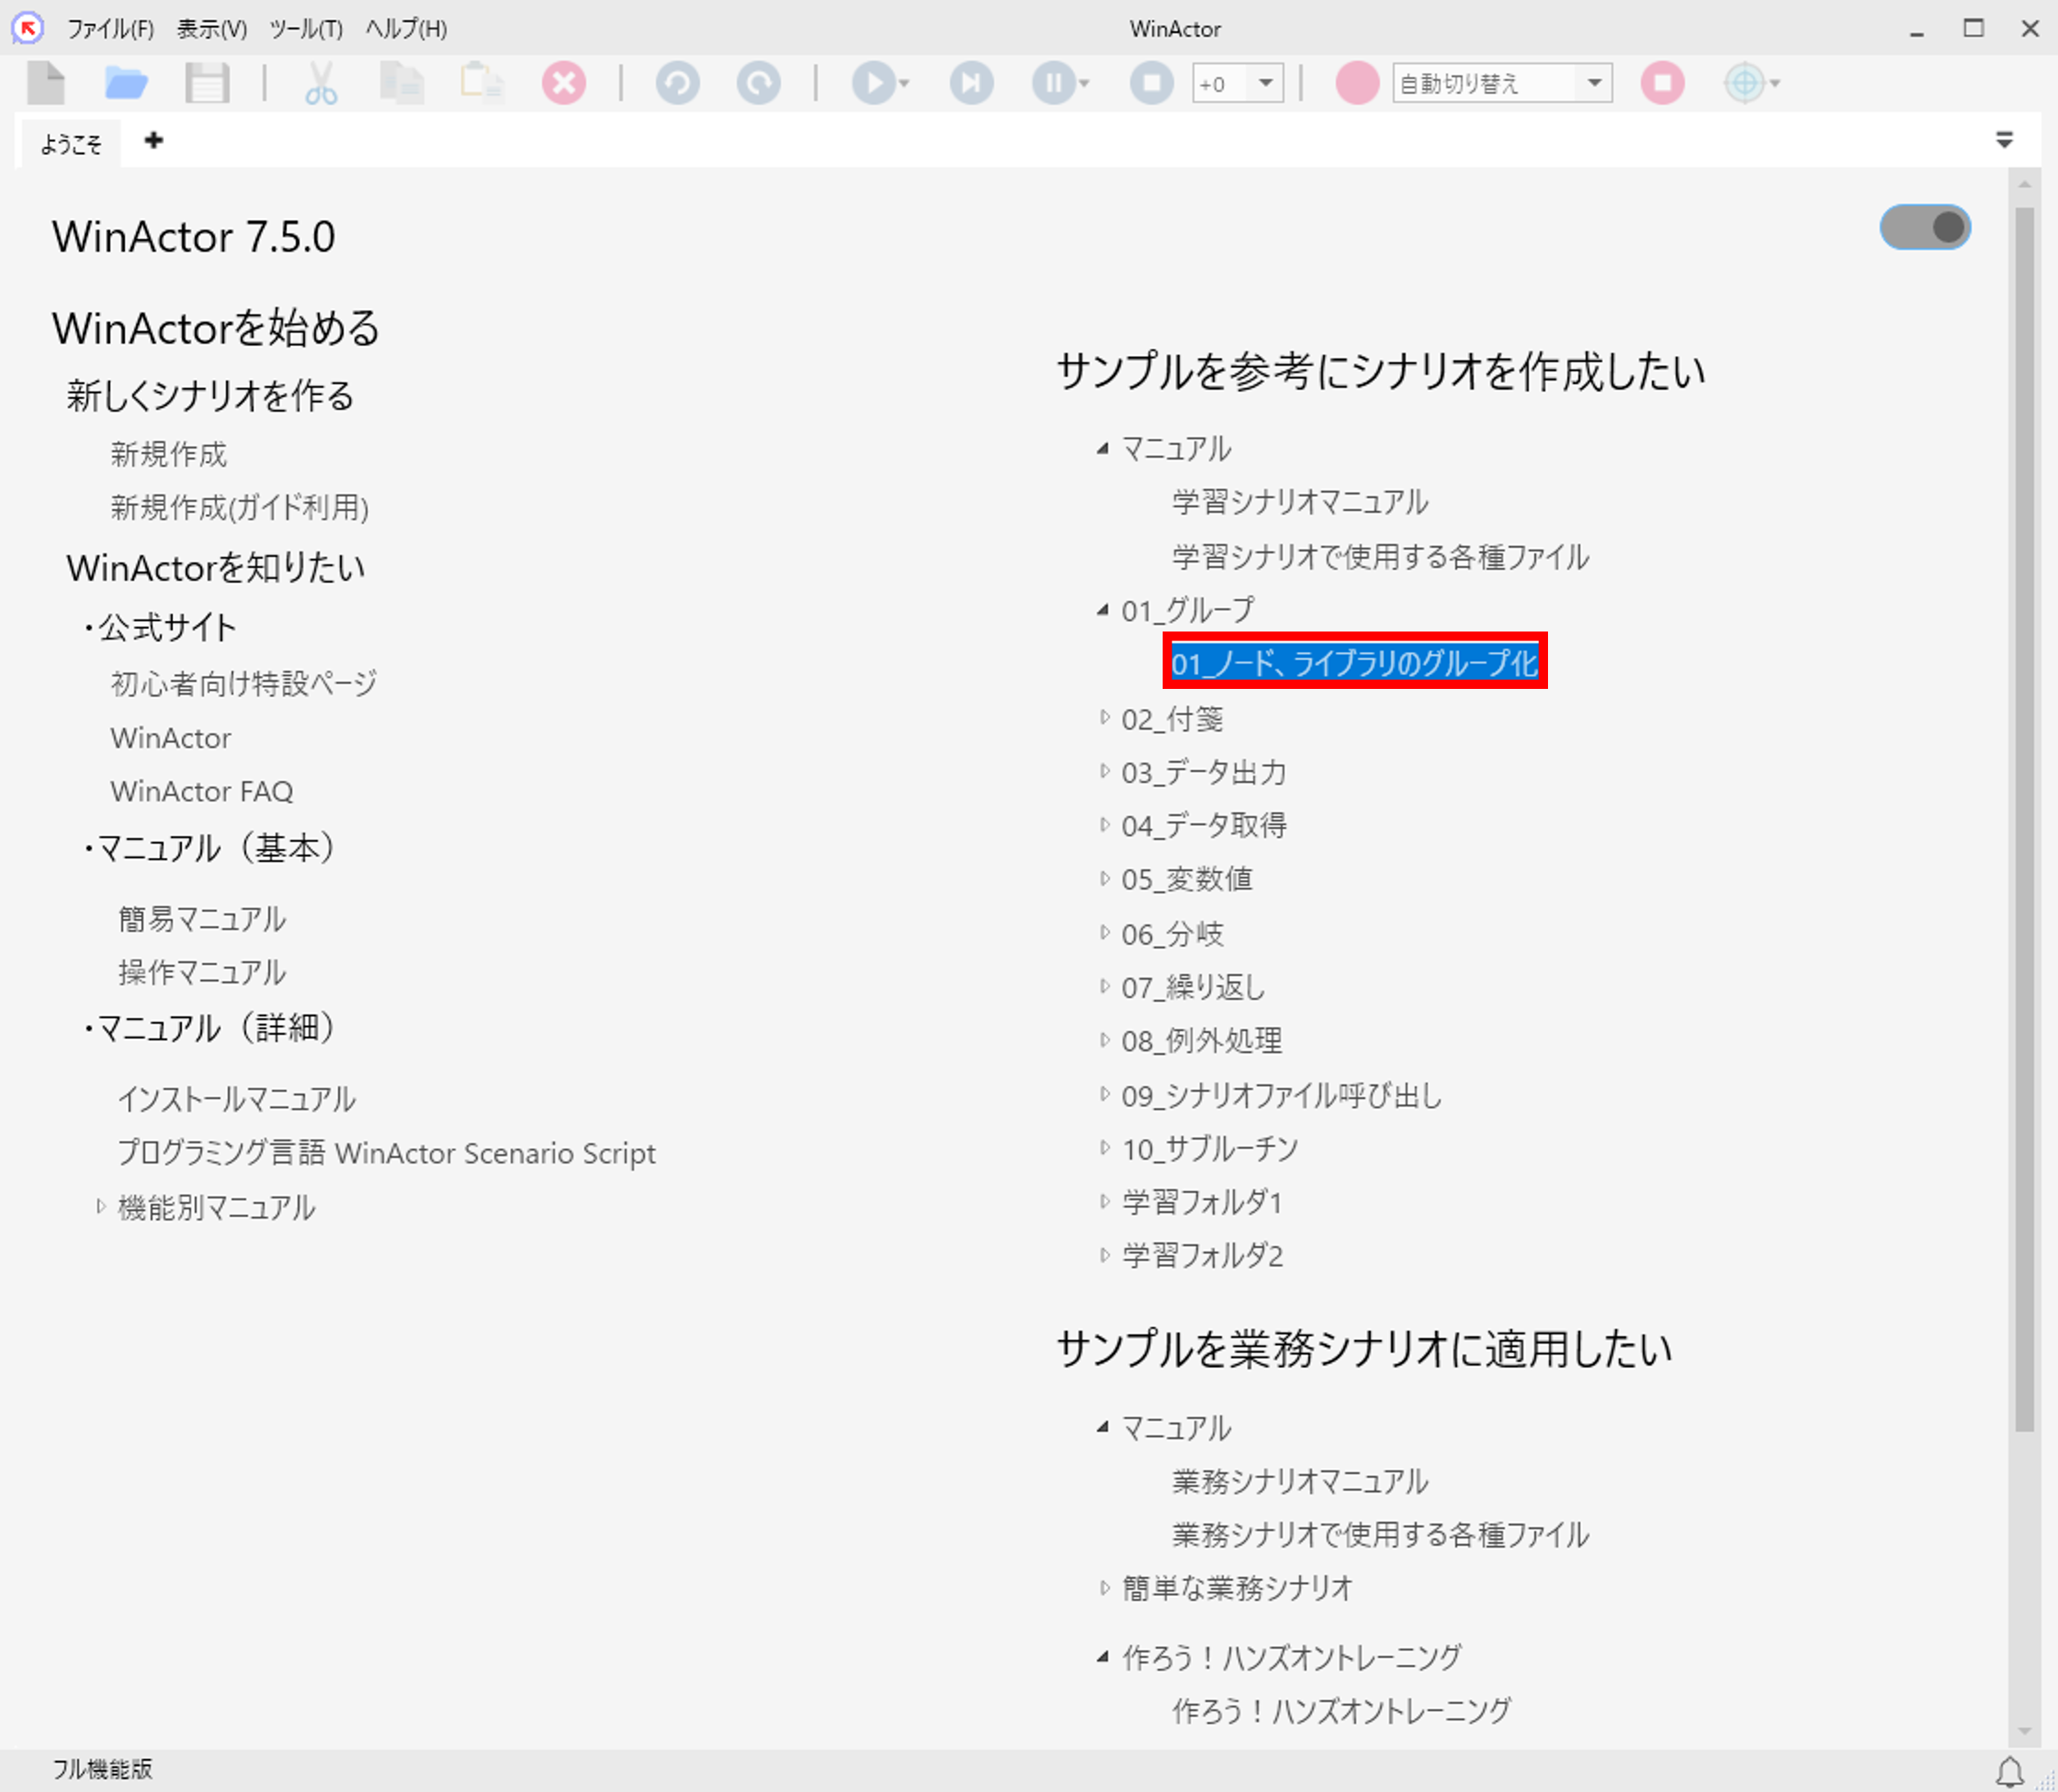Click the フル機能版 status text

click(x=103, y=1769)
